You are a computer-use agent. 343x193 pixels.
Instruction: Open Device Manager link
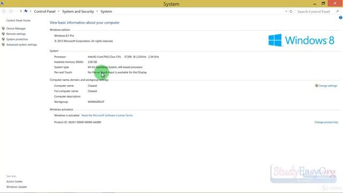point(16,28)
